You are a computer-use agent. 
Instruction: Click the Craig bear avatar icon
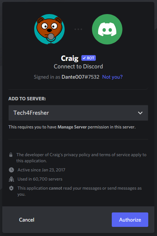coord(49,29)
